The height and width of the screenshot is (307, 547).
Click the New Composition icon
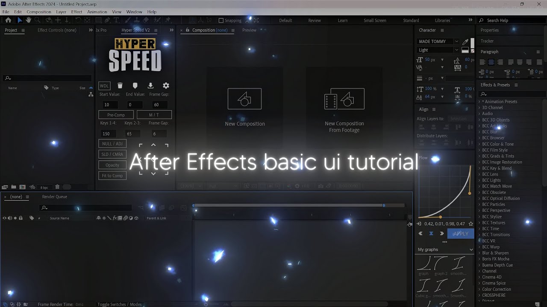[244, 98]
